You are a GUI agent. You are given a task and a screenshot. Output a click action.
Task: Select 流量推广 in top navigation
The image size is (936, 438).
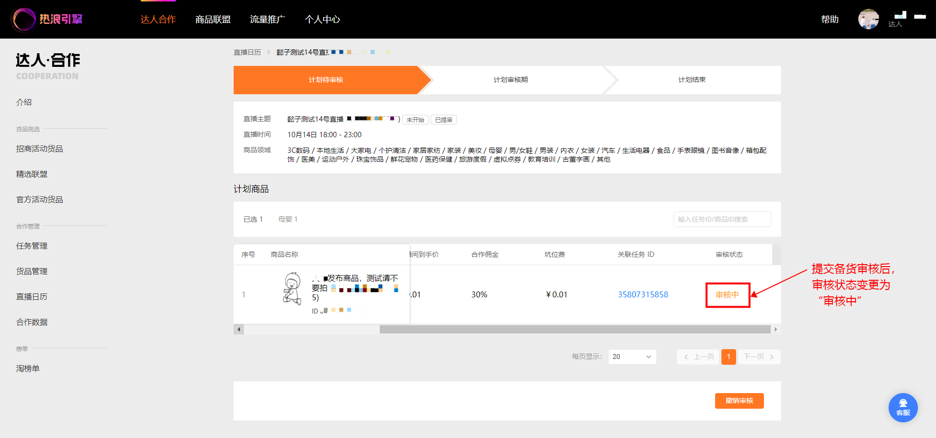click(268, 20)
